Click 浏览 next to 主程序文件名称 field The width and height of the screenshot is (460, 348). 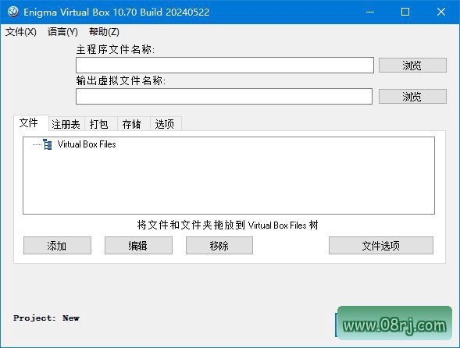[412, 65]
